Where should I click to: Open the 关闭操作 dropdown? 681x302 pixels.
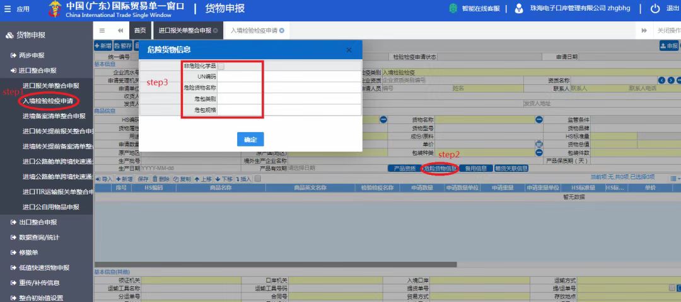pos(668,31)
